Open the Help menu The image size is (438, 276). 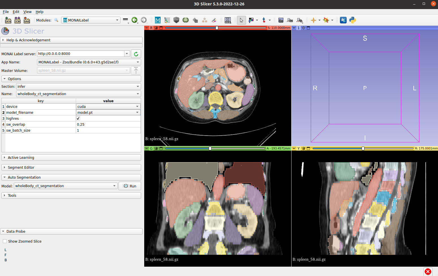click(x=40, y=12)
